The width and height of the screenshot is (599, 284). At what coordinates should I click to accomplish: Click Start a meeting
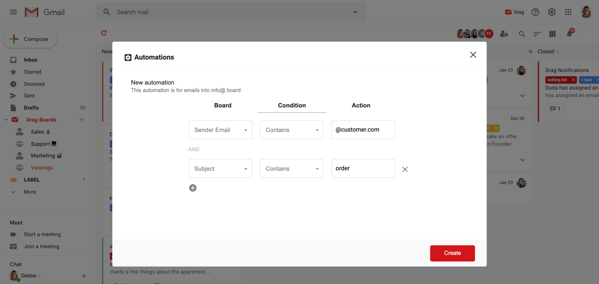pyautogui.click(x=42, y=235)
